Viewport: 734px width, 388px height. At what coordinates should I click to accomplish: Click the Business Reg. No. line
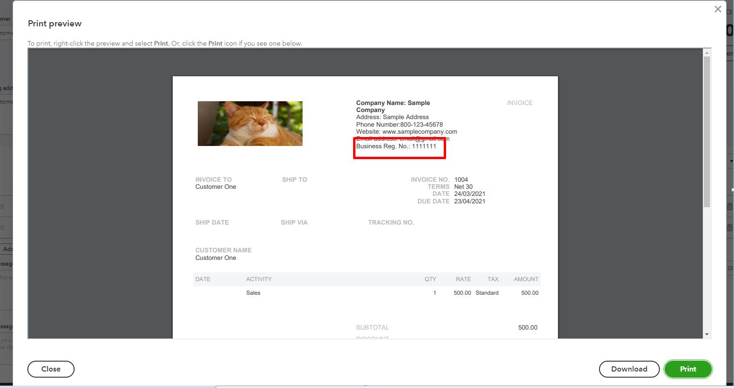(397, 146)
